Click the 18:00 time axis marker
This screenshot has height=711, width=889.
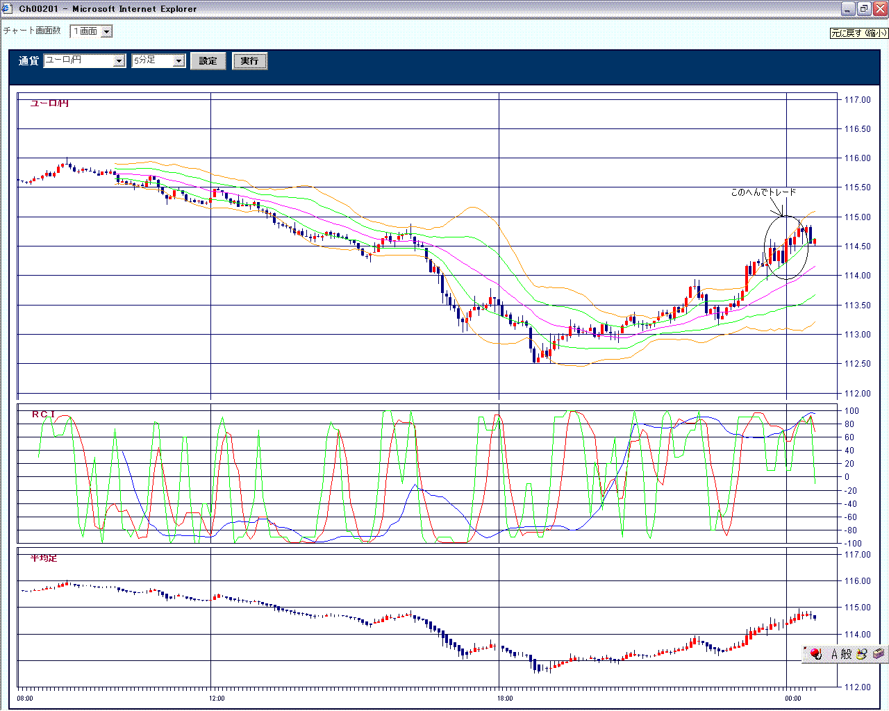pos(505,699)
